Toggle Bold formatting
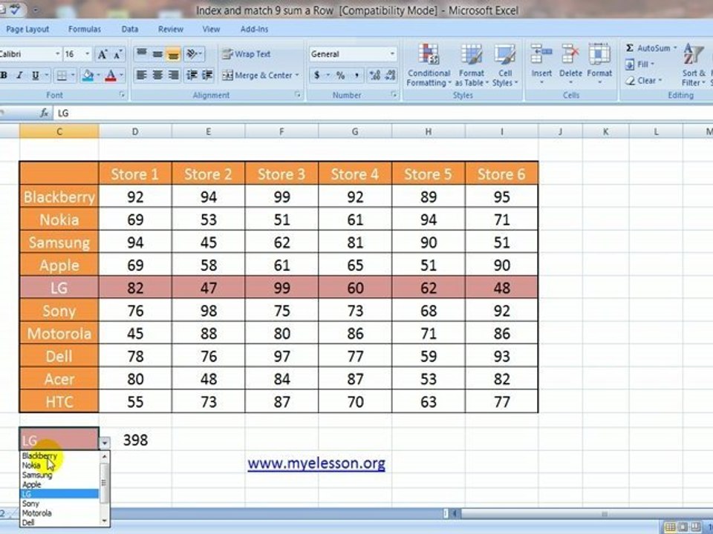The width and height of the screenshot is (713, 534). [4, 76]
